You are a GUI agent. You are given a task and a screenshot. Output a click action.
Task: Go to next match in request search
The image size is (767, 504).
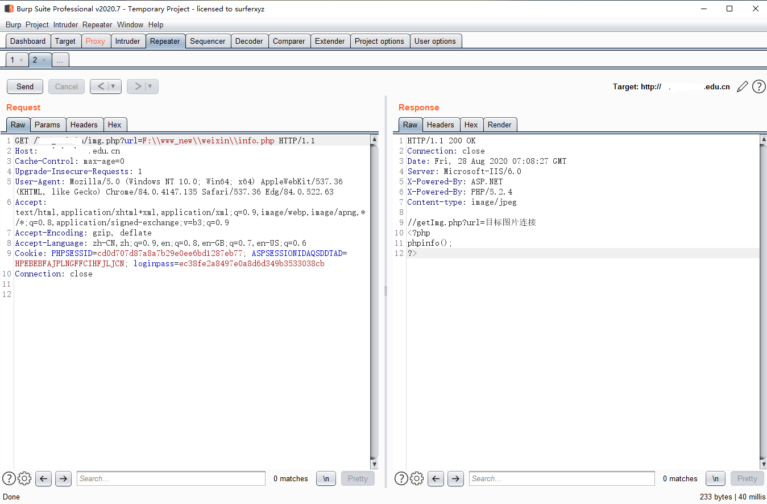pyautogui.click(x=63, y=478)
